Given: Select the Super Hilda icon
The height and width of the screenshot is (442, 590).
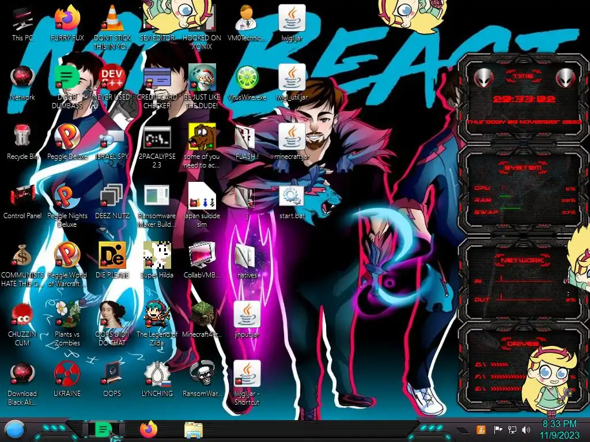Looking at the screenshot, I should coord(157,256).
